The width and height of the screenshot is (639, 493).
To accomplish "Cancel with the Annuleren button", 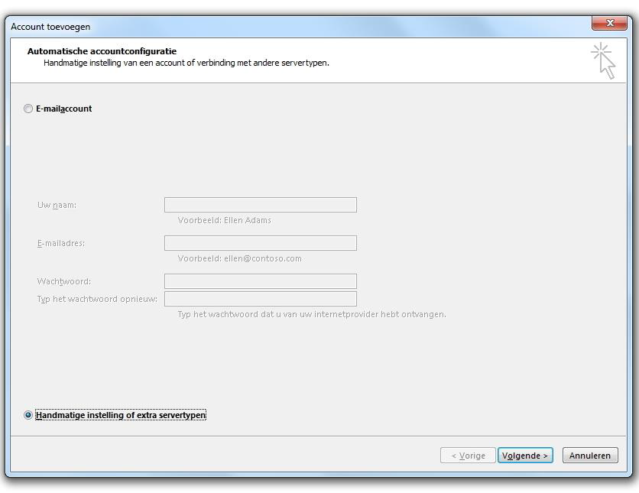I will pyautogui.click(x=590, y=456).
